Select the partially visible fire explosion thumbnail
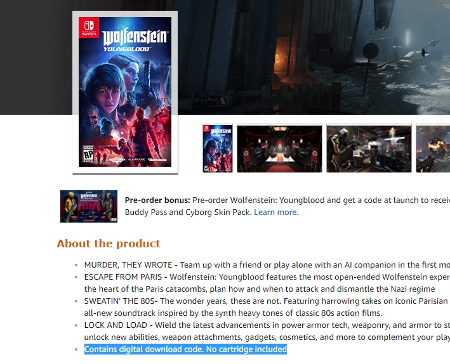This screenshot has height=364, width=450. [x=433, y=148]
